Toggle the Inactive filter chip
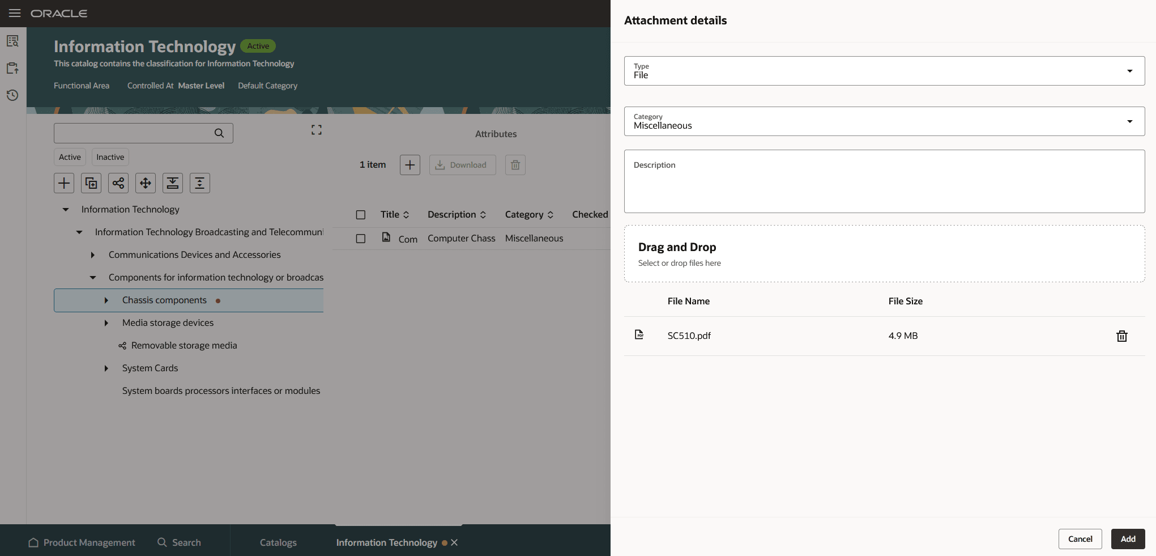1156x556 pixels. [110, 157]
